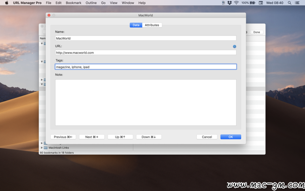
Task: Click the Note: label
Action: [59, 75]
